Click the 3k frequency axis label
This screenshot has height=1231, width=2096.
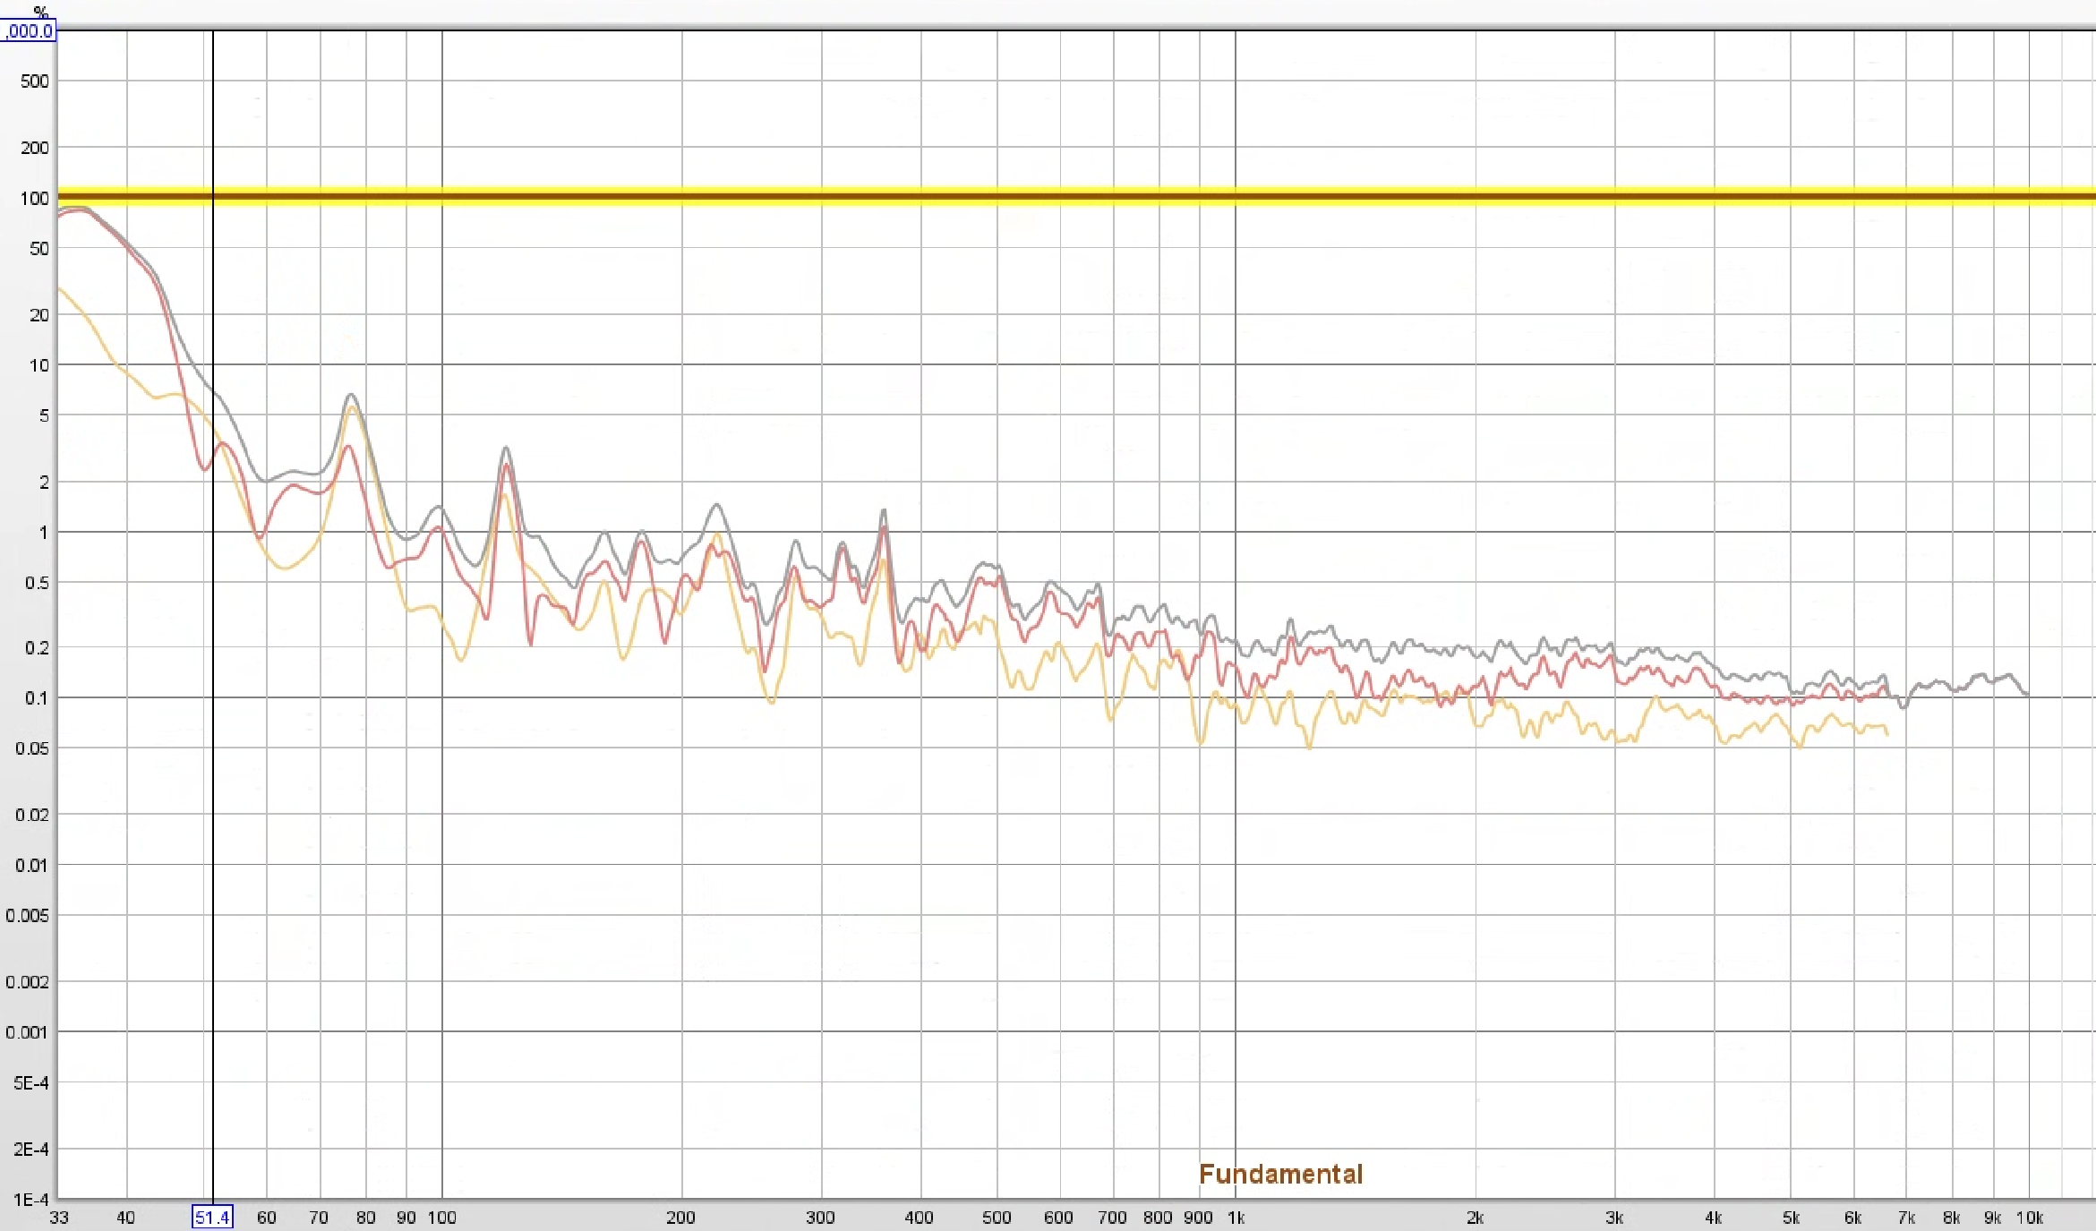coord(1614,1218)
